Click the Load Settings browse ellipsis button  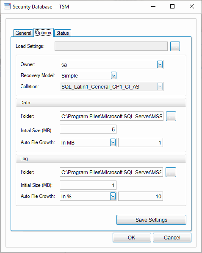175,47
